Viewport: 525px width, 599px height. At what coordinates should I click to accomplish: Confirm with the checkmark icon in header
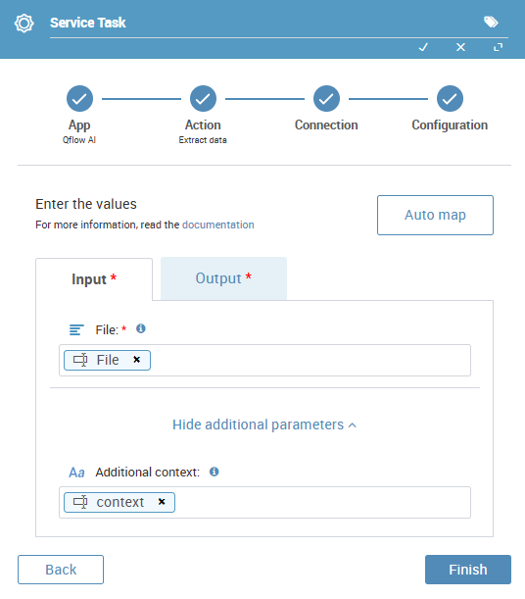(x=423, y=47)
